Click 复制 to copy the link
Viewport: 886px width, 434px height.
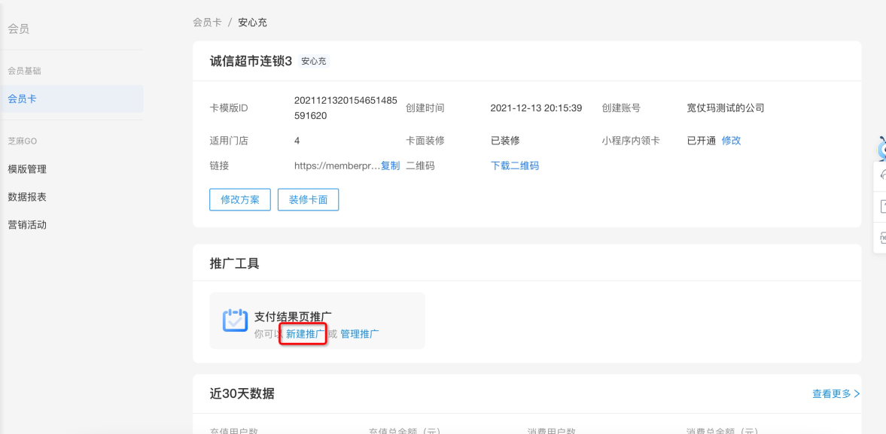pyautogui.click(x=390, y=165)
